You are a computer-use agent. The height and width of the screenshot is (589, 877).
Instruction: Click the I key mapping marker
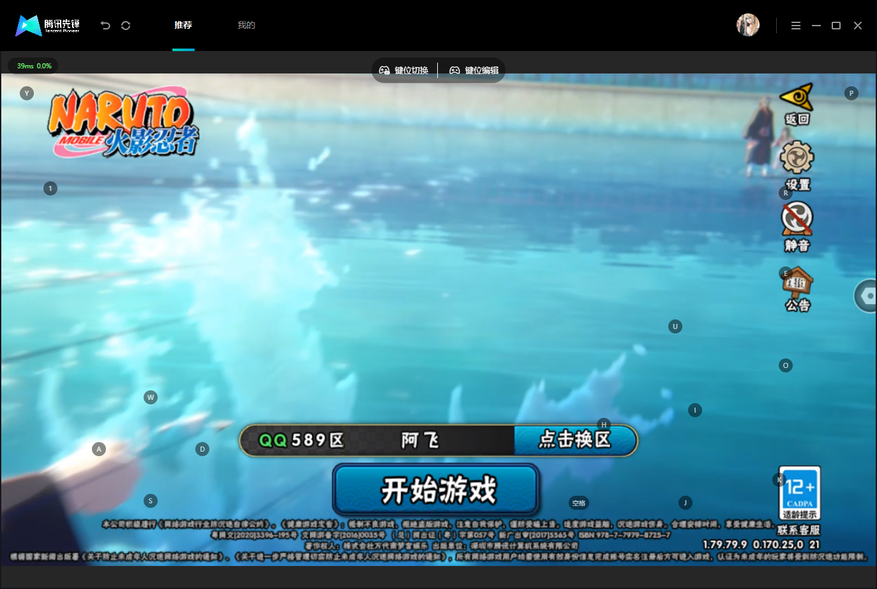pyautogui.click(x=695, y=410)
